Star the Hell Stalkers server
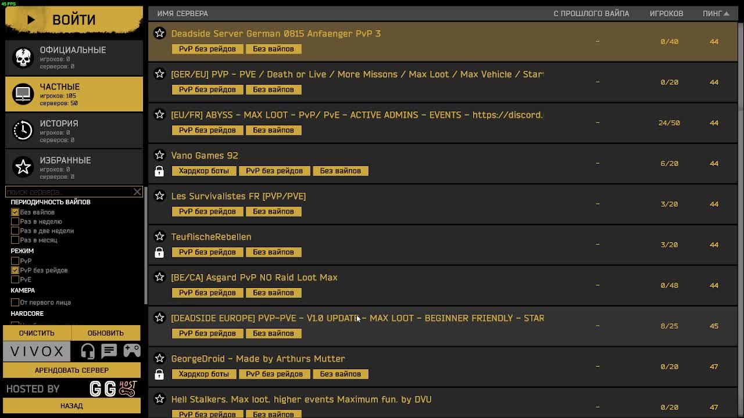The width and height of the screenshot is (744, 418). coord(159,399)
